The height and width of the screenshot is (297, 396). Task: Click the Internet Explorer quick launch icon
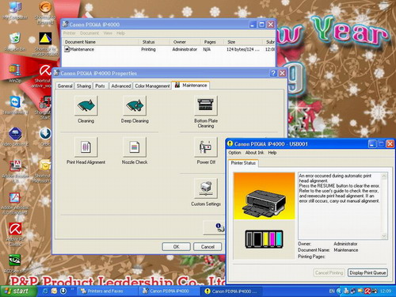[x=45, y=291]
